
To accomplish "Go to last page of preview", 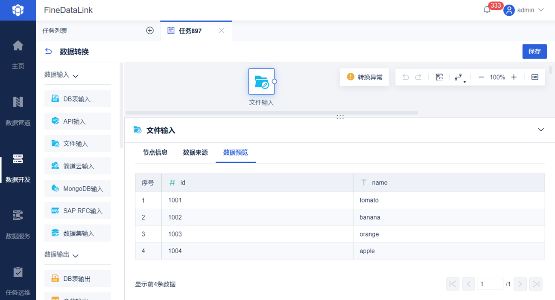I will (536, 284).
